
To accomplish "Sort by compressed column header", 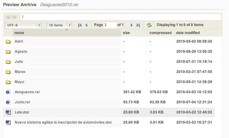I will pyautogui.click(x=161, y=33).
